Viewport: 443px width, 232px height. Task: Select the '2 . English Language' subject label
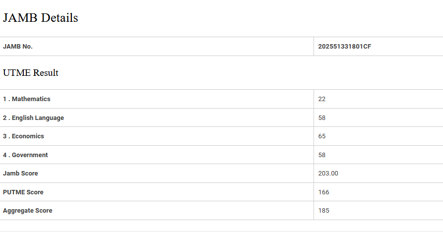click(33, 118)
